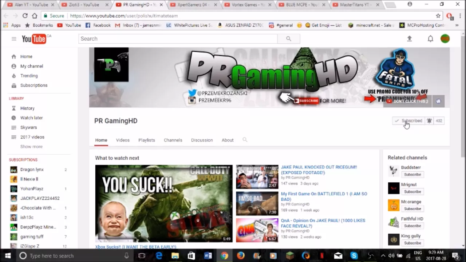Click the Cortana microphone icon
The image size is (466, 262).
point(126,256)
